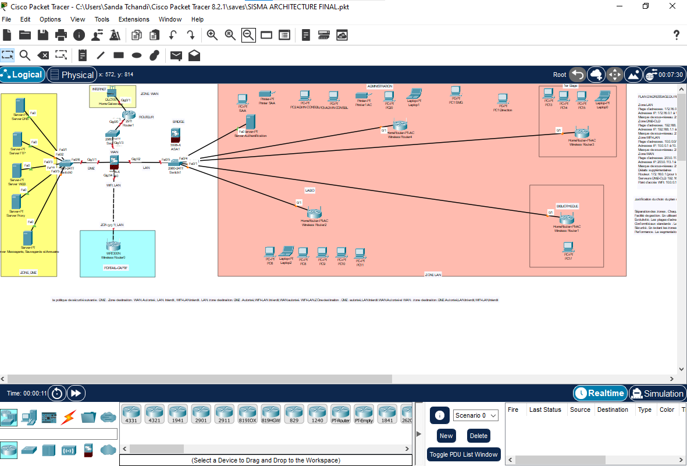Image resolution: width=687 pixels, height=466 pixels.
Task: Choose the Wireless Devices sub-category
Action: pos(69,450)
